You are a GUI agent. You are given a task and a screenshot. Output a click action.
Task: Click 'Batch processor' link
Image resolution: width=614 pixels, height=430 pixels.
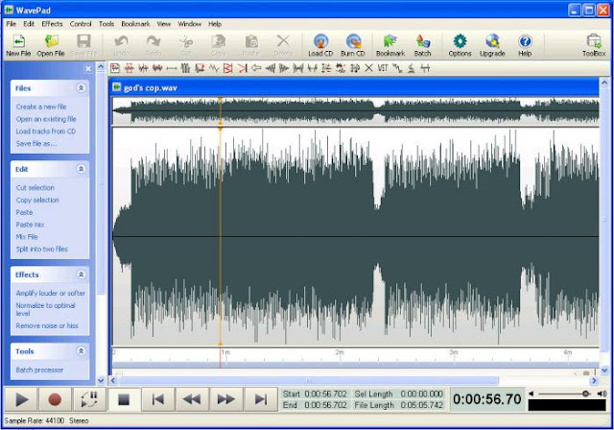(x=39, y=370)
